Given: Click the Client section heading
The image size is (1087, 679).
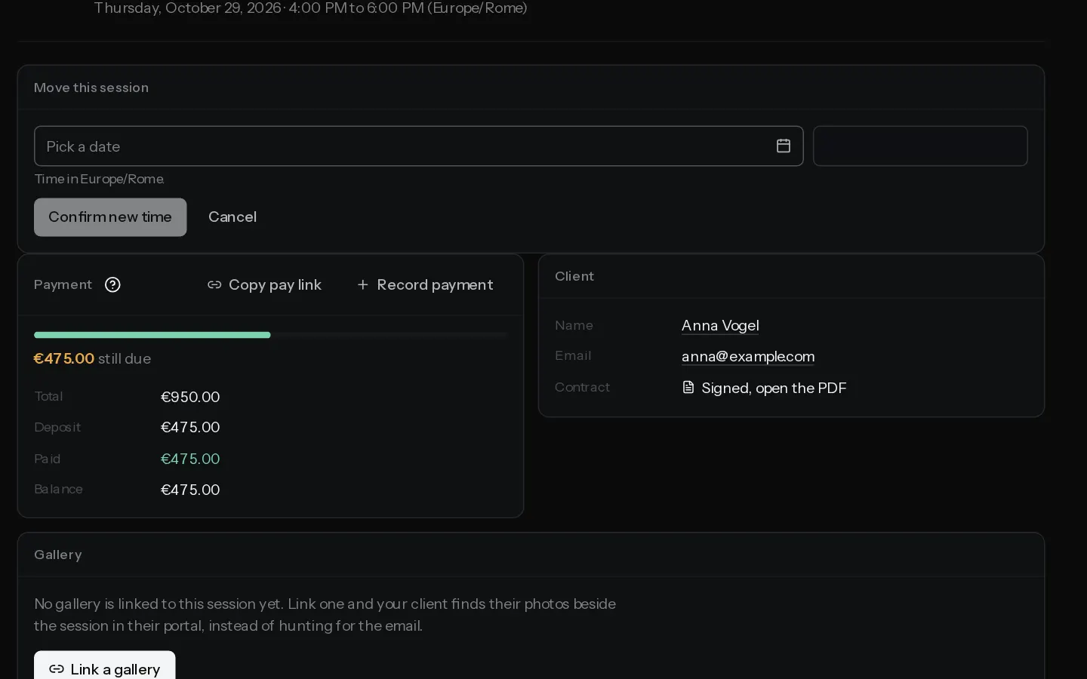Looking at the screenshot, I should click(x=574, y=276).
